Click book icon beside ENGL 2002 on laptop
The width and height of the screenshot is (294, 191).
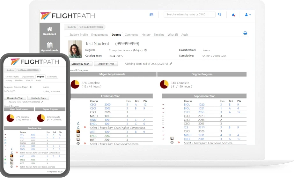(x=78, y=135)
